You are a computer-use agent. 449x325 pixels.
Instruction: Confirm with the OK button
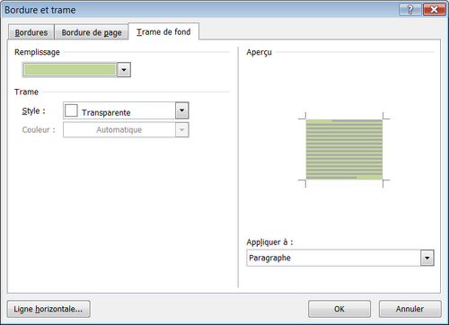(339, 309)
